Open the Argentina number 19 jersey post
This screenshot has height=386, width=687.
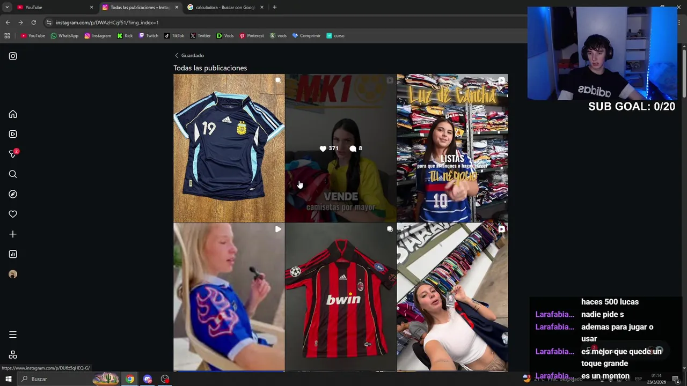(x=229, y=148)
